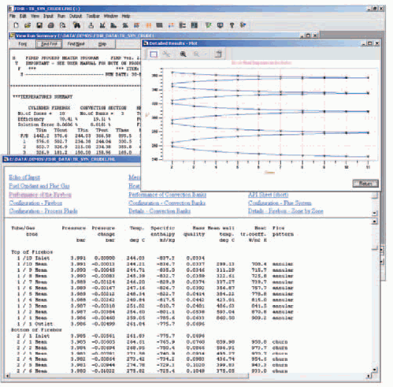Click the 'Top of Firebox' row label
Viewport: 393px width, 387px height.
(x=32, y=252)
